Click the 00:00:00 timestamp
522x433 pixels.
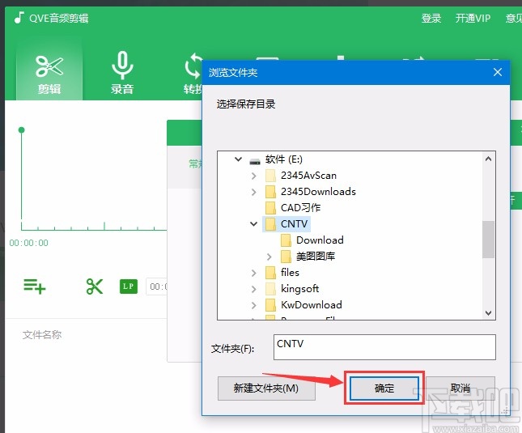pyautogui.click(x=28, y=243)
